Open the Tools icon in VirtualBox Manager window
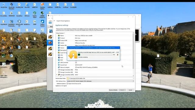The height and width of the screenshot is (110, 195). (x=50, y=22)
